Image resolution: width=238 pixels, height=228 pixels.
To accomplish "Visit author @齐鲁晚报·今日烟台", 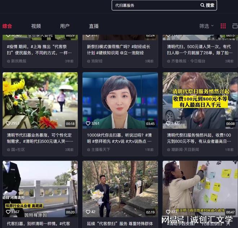I will 186,61.
